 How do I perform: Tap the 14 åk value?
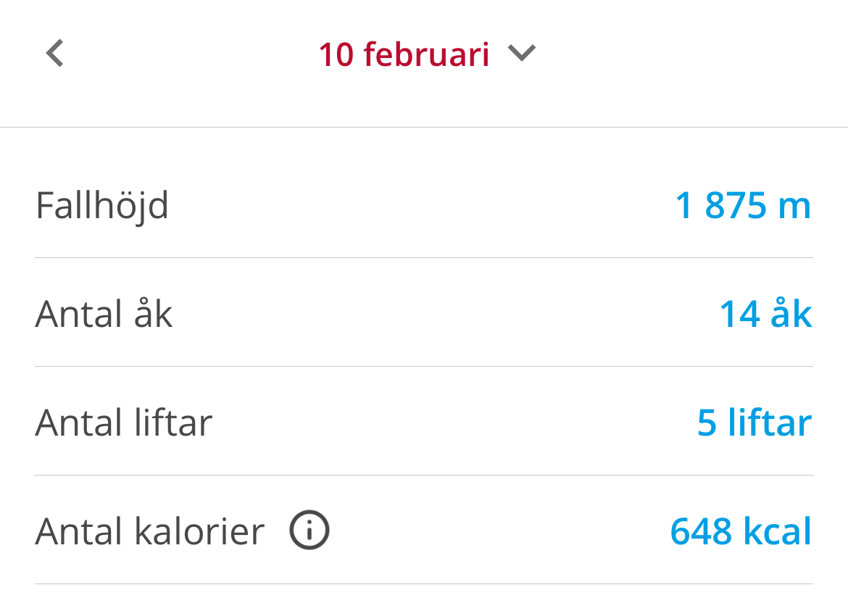(x=766, y=314)
